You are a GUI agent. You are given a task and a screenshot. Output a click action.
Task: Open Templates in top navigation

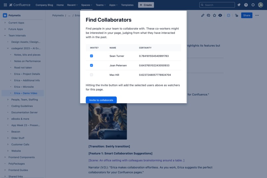tap(127, 5)
